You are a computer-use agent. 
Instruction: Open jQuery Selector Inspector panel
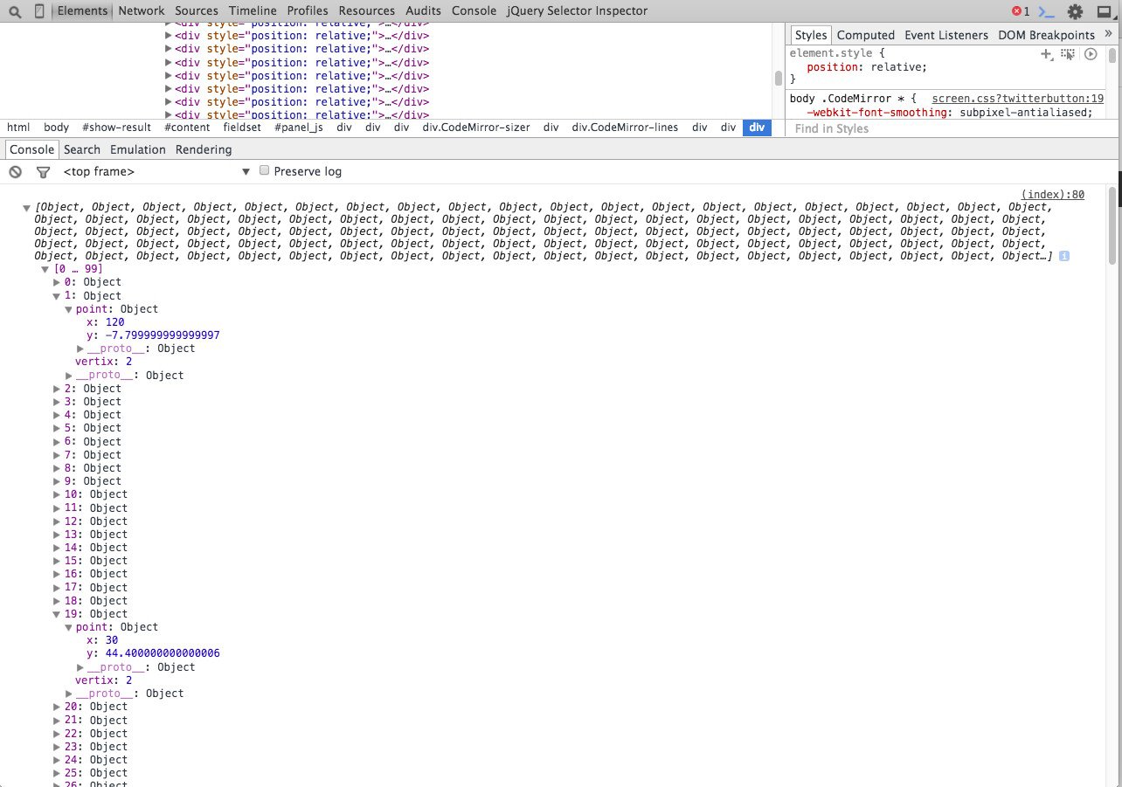[578, 10]
